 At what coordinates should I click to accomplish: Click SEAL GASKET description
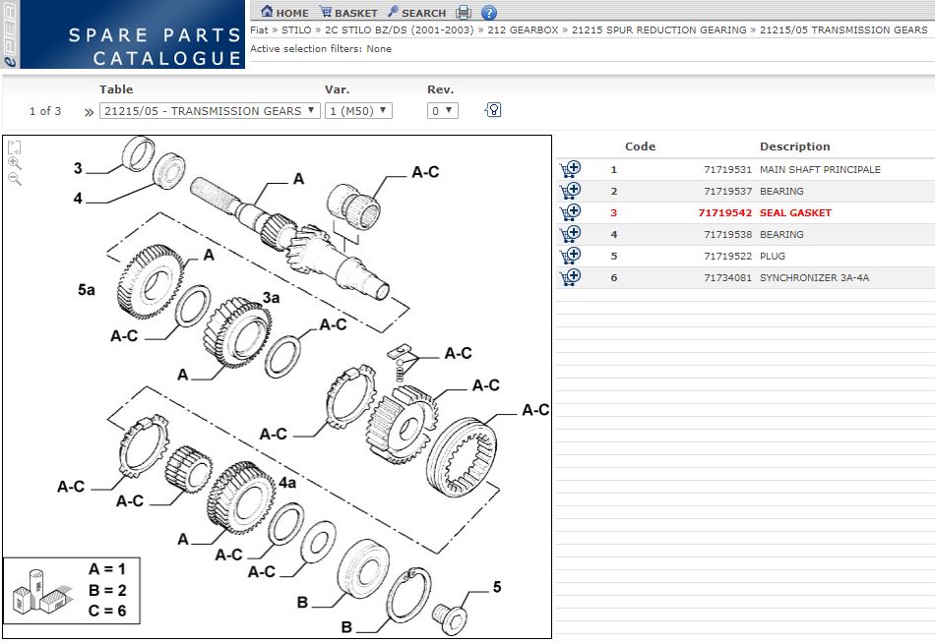pyautogui.click(x=795, y=212)
